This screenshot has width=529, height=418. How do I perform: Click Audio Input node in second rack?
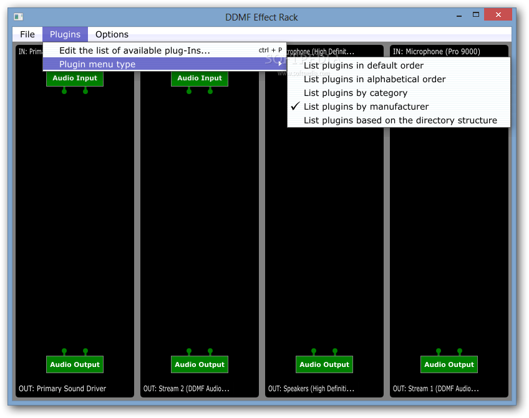click(200, 78)
